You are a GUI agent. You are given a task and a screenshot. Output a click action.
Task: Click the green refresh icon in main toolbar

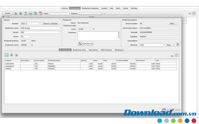25,14
